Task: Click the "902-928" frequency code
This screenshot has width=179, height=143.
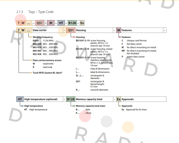Action: 37,54
